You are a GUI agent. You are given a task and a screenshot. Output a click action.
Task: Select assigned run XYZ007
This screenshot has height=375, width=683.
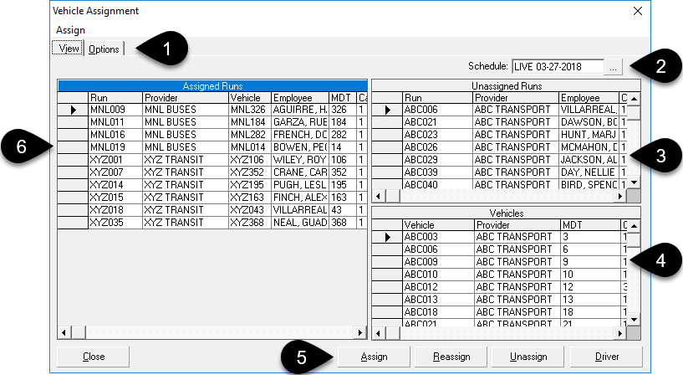click(115, 172)
